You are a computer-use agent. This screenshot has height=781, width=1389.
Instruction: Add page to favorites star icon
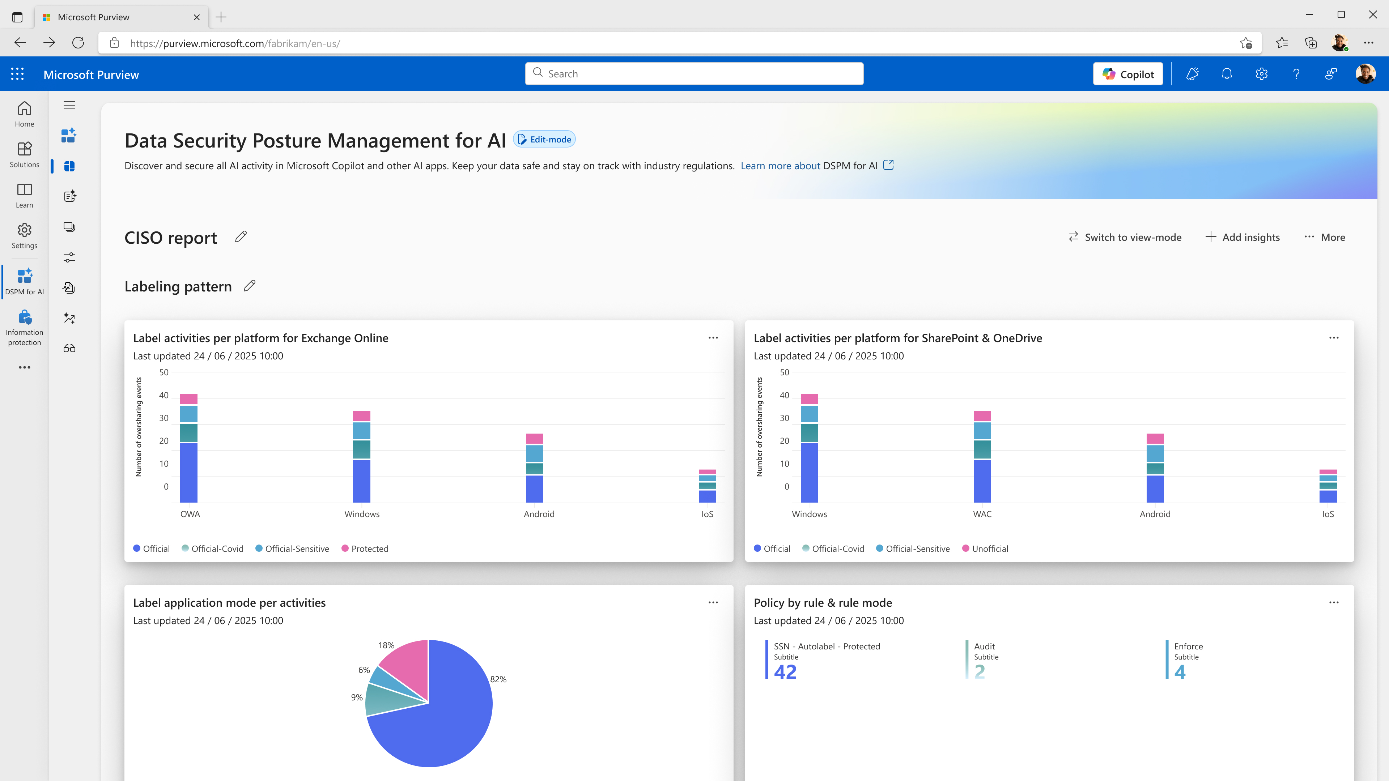[1245, 43]
